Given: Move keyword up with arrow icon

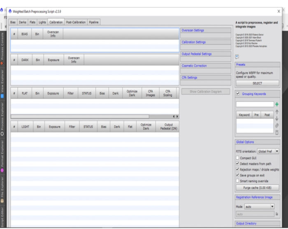Looking at the screenshot, I should (277, 112).
